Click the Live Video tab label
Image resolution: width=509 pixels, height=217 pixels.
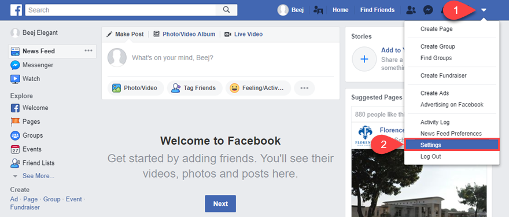coord(248,34)
